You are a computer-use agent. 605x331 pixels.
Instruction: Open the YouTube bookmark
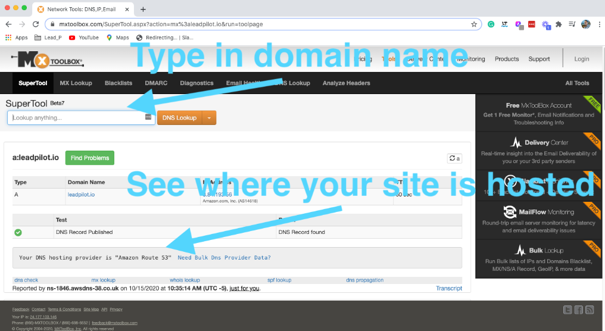click(x=84, y=38)
